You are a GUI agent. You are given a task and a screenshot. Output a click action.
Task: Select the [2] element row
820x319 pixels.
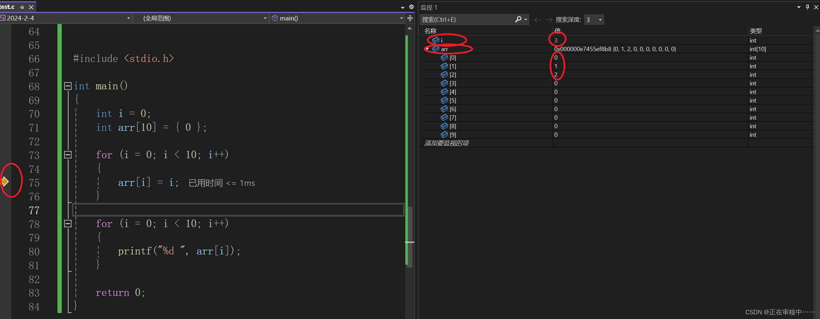pyautogui.click(x=618, y=74)
